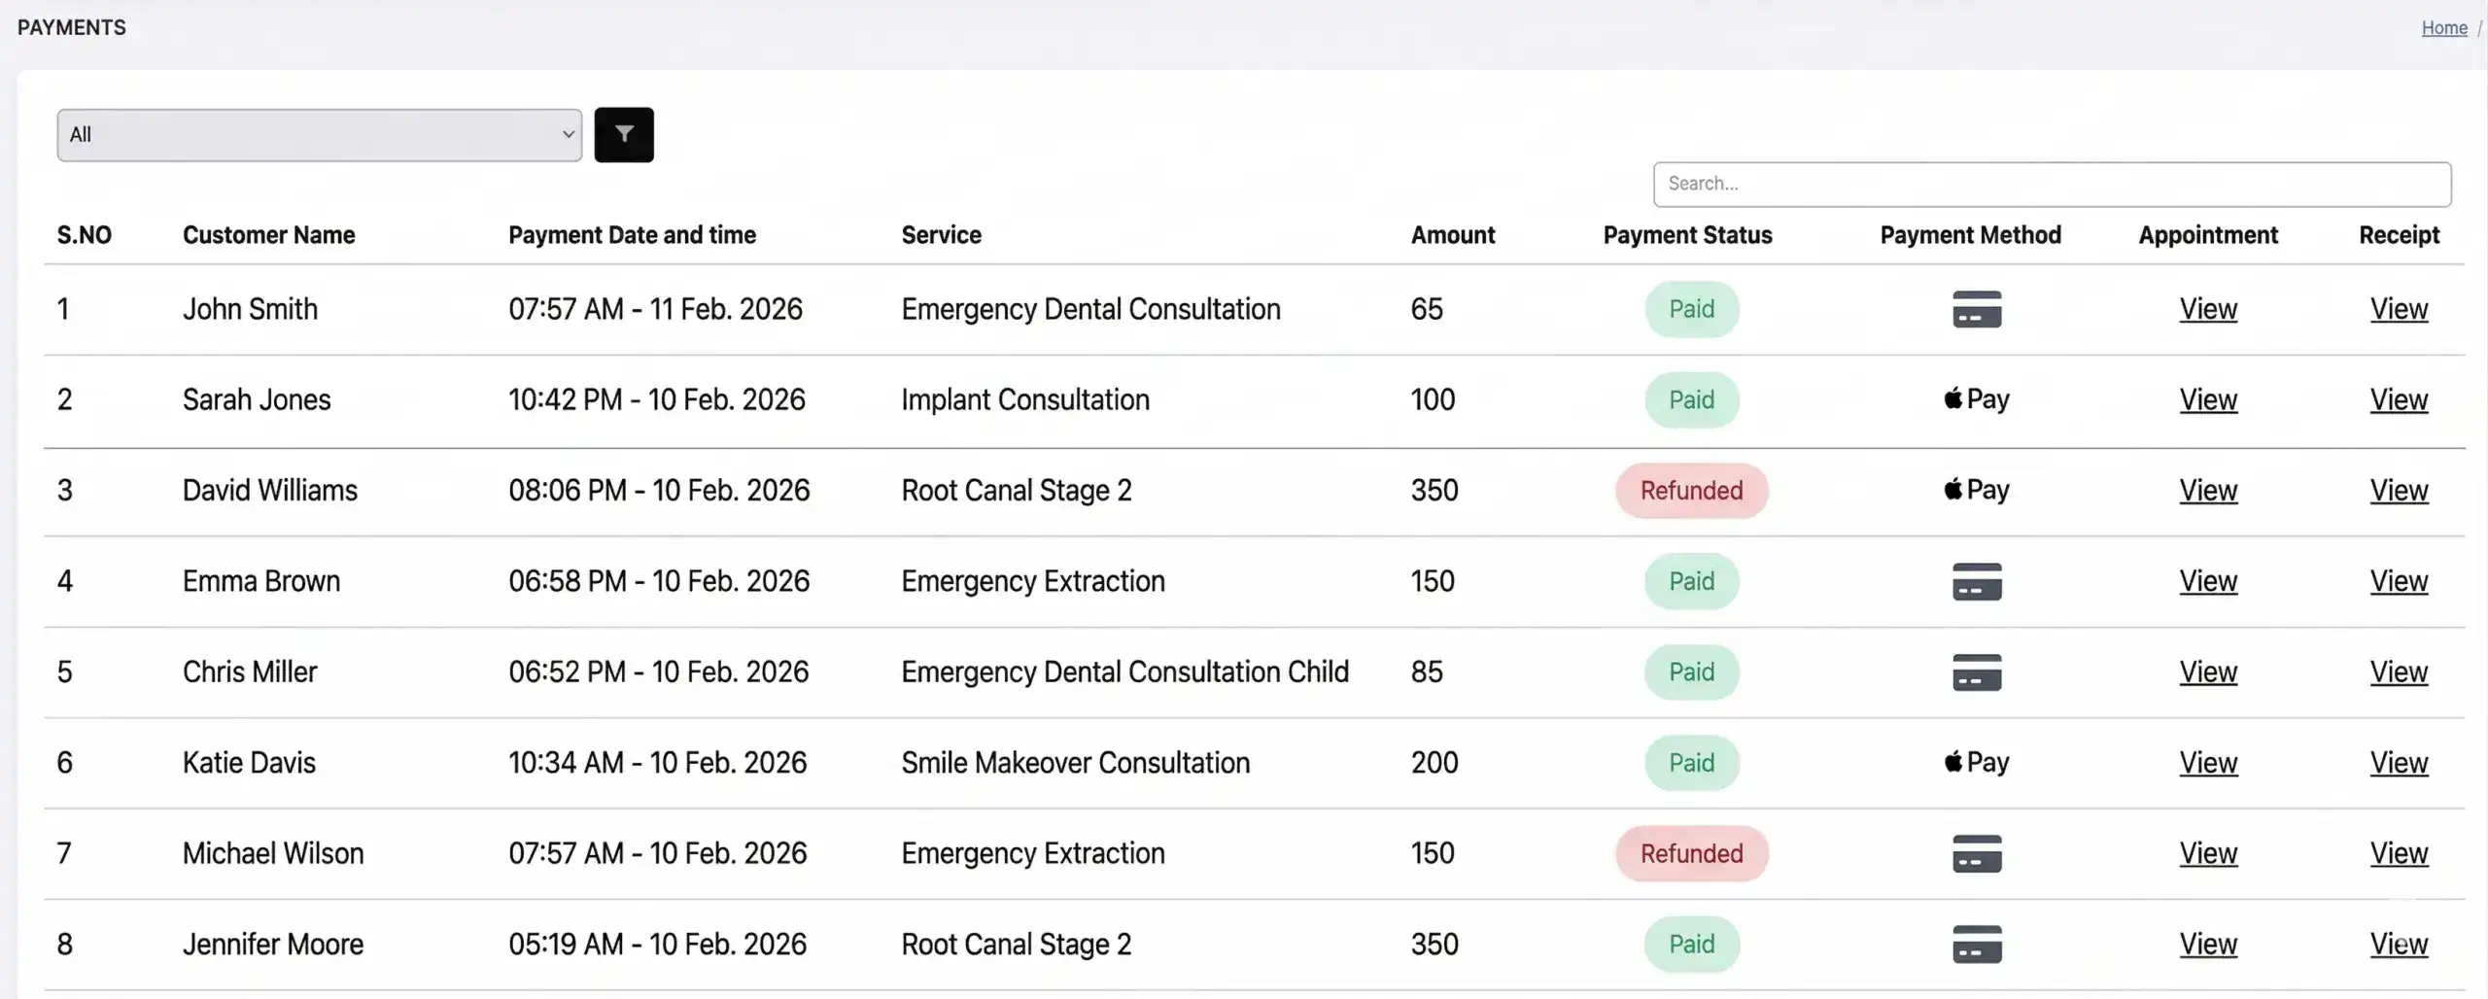
Task: Click John Smith's credit card payment icon
Action: 1975,309
